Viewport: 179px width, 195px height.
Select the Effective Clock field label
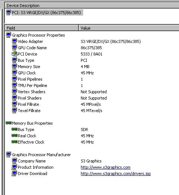point(31,142)
